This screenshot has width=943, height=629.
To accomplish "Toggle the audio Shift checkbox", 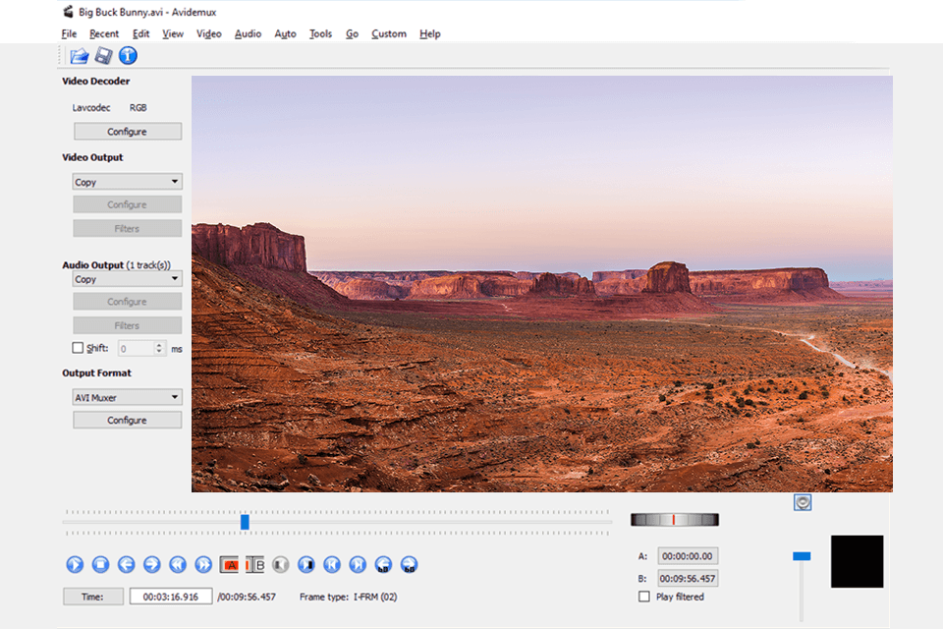I will point(79,348).
